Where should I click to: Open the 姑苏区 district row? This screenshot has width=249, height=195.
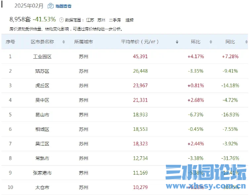[x=124, y=71]
